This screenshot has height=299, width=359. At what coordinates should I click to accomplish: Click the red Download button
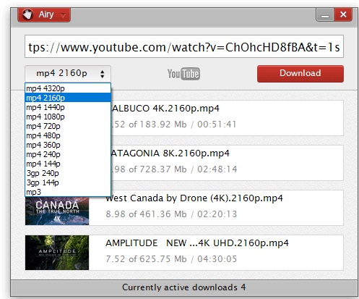(x=300, y=74)
